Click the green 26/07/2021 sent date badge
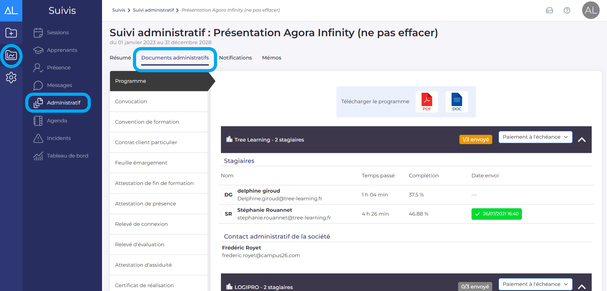This screenshot has width=607, height=291. click(496, 214)
